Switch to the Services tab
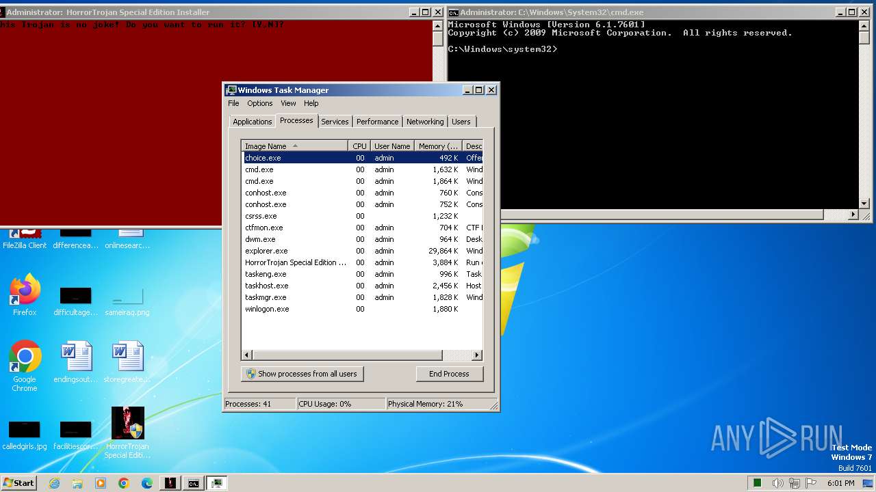The image size is (876, 492). pos(335,122)
